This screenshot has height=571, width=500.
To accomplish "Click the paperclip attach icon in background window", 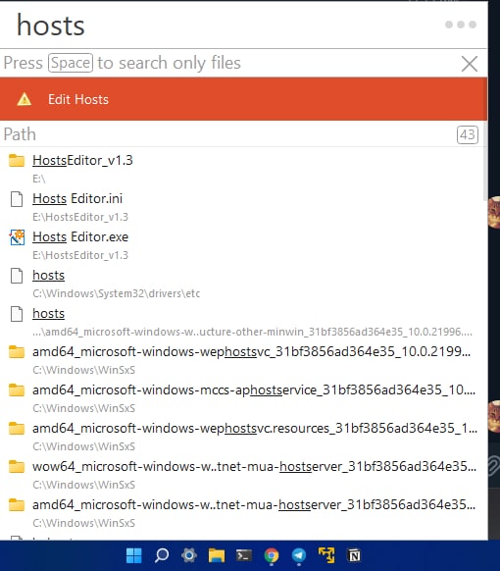I will (x=493, y=466).
